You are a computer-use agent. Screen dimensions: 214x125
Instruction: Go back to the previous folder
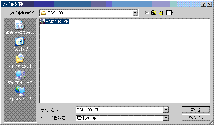[146, 13]
